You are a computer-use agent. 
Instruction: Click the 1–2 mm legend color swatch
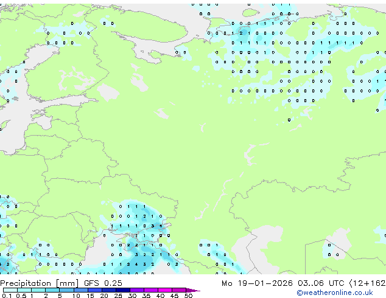coord(38,290)
